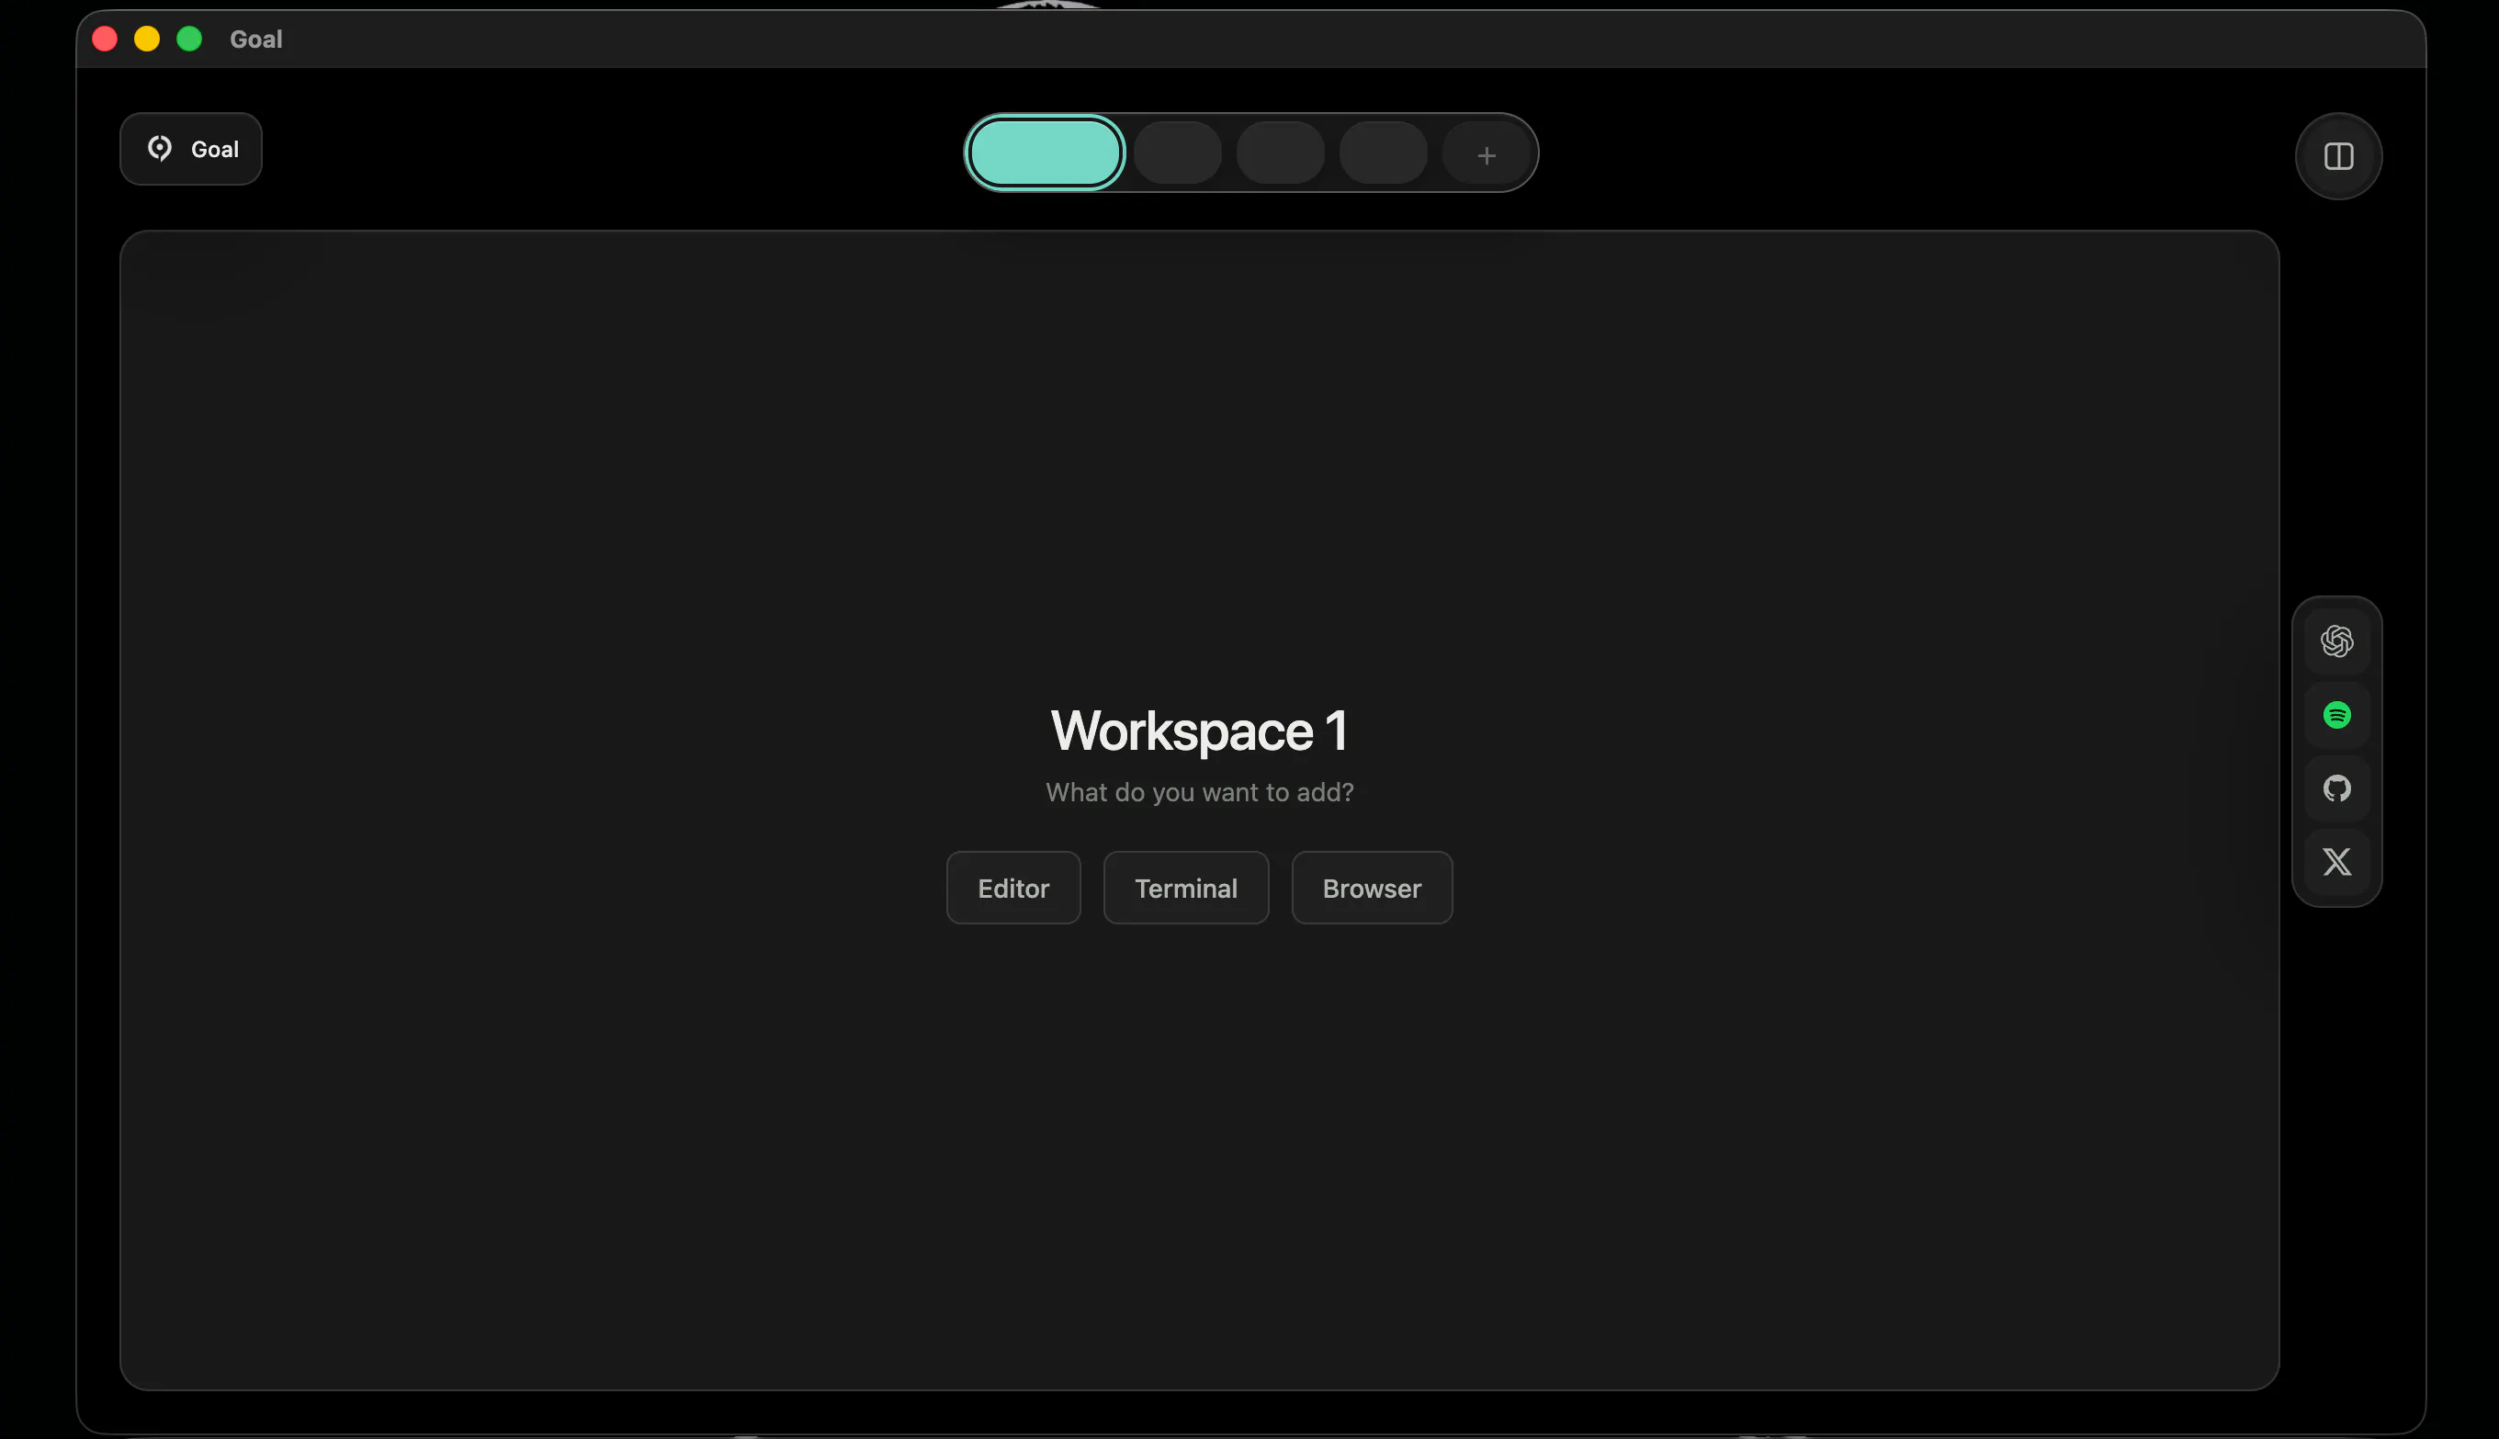2499x1439 pixels.
Task: Minimize the Goal window with the yellow button
Action: click(147, 39)
